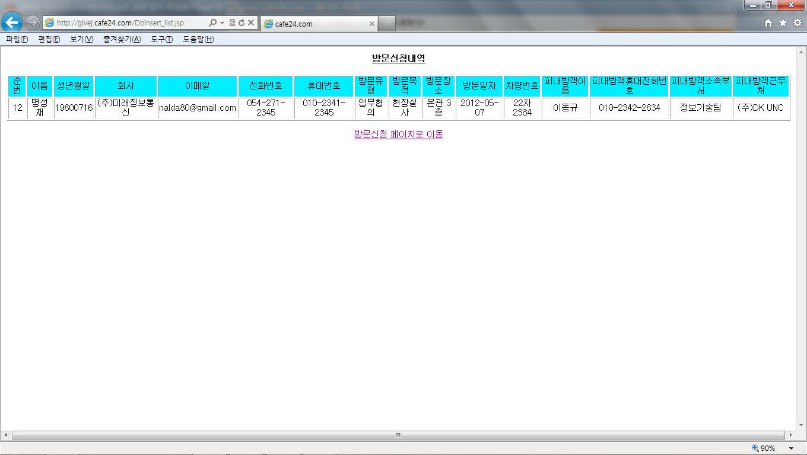Click the 방문목적 column header
The image size is (807, 455).
[x=405, y=86]
